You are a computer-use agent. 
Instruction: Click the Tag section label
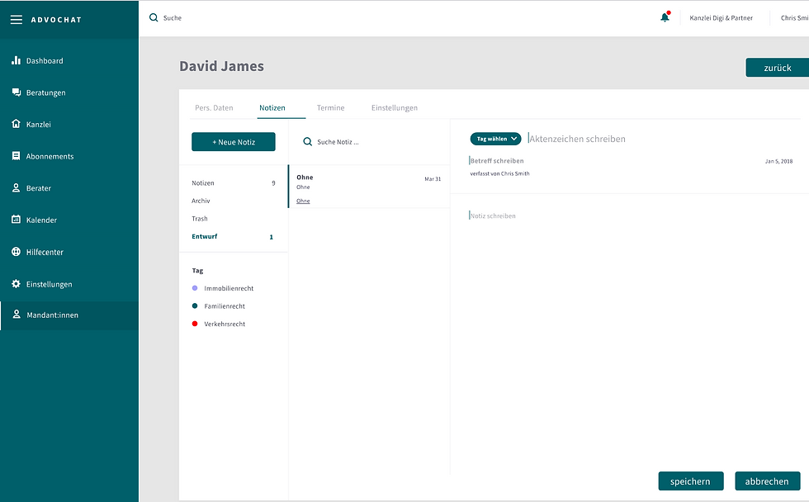point(197,270)
